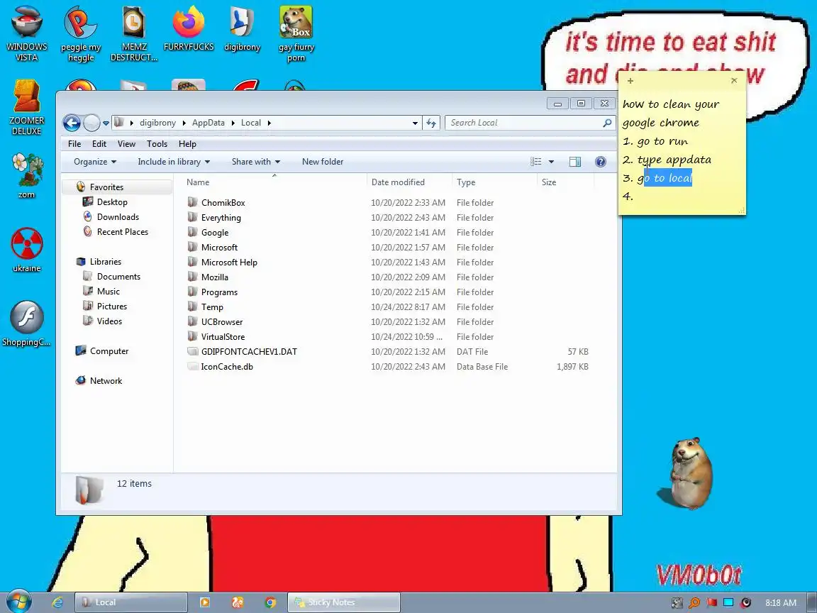Sort by the Name column header
The height and width of the screenshot is (613, 817).
(274, 182)
